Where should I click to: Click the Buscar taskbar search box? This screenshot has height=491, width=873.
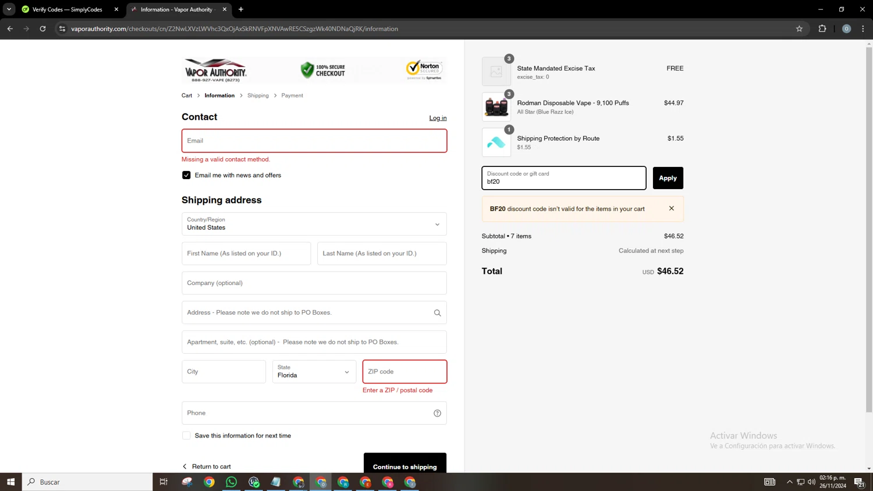[x=87, y=482]
